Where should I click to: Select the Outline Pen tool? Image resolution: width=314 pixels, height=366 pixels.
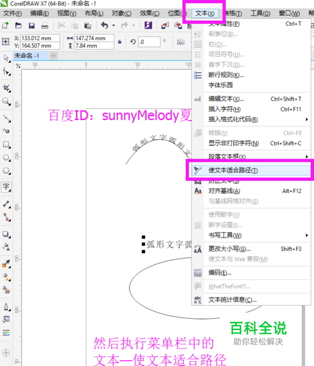(x=6, y=307)
